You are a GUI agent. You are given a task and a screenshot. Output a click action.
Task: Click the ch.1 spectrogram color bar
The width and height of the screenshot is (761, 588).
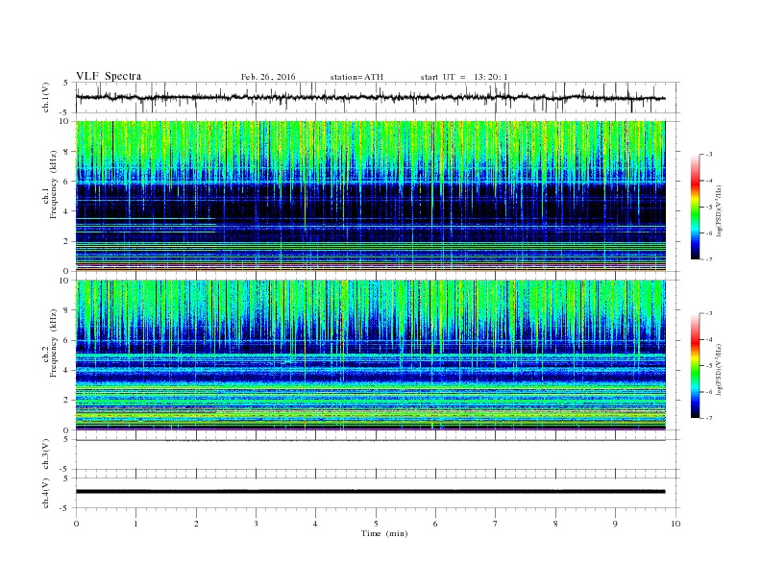[695, 207]
